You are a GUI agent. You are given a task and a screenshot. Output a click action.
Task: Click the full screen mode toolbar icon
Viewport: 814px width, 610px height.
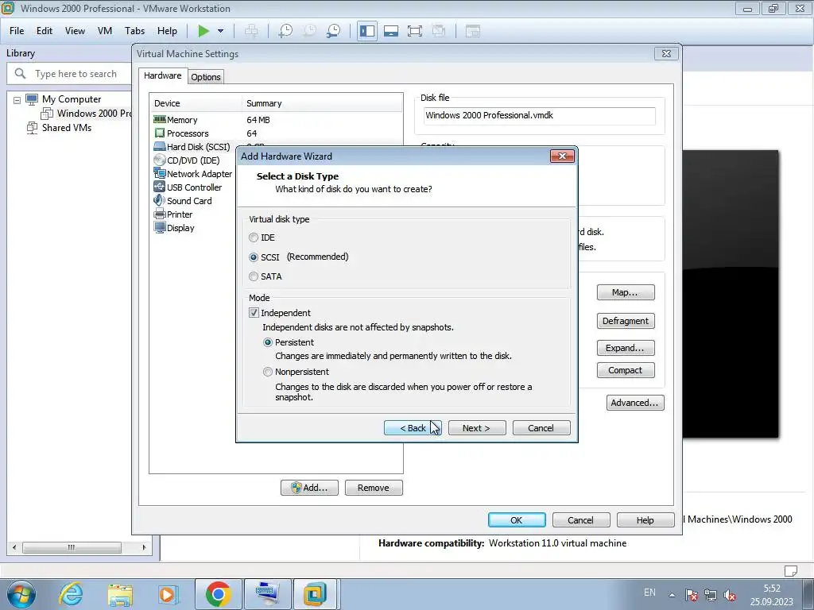pos(415,31)
